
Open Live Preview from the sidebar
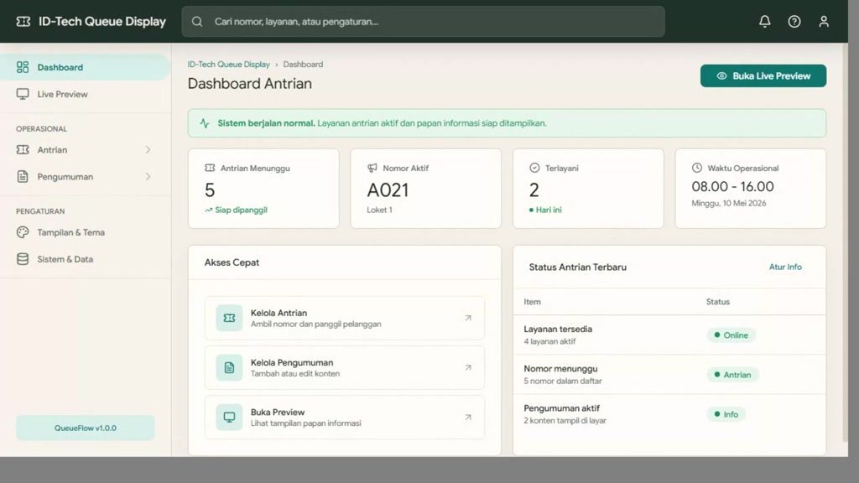85,94
